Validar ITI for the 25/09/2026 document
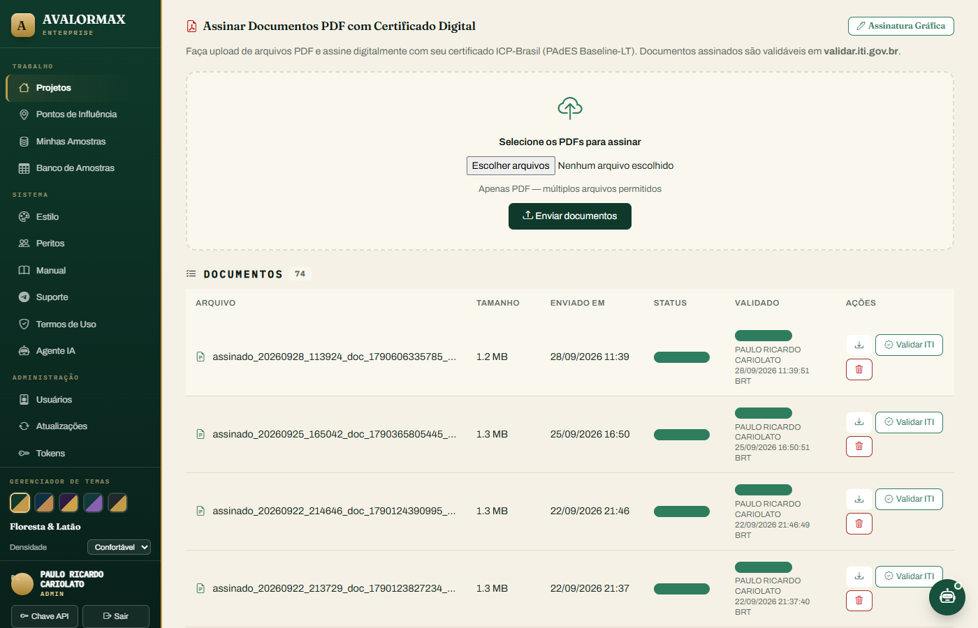This screenshot has height=628, width=978. tap(909, 422)
